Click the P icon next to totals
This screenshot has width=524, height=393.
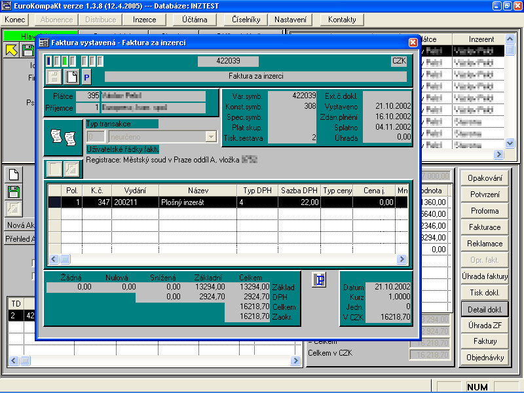click(320, 279)
